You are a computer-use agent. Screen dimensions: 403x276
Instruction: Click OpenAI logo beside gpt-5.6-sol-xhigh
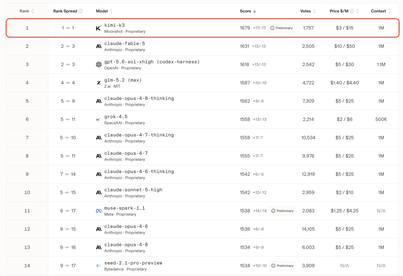(x=99, y=65)
